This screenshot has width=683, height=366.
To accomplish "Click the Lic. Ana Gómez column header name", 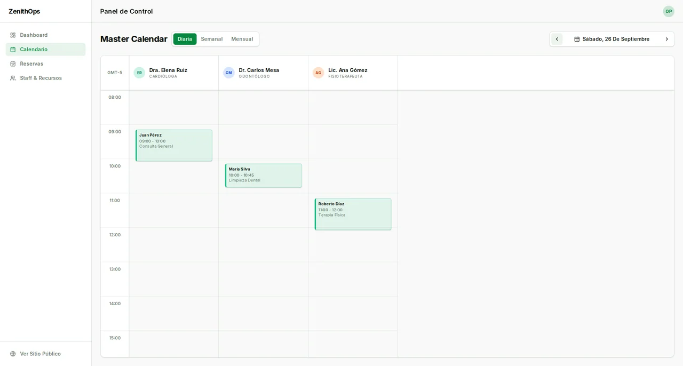I will tap(348, 70).
